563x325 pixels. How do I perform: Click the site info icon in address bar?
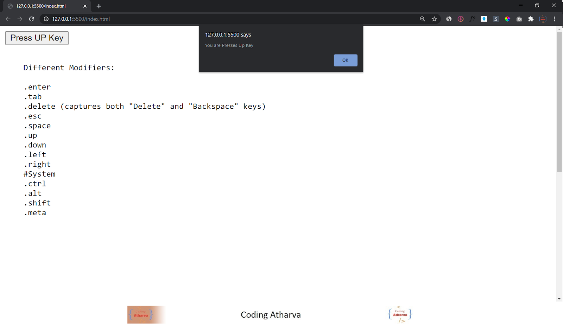point(46,19)
